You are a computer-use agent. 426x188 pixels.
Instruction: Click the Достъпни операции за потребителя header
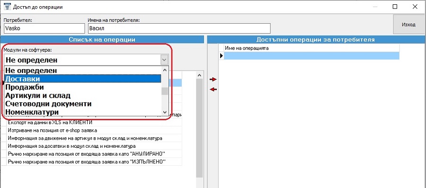tap(316, 39)
